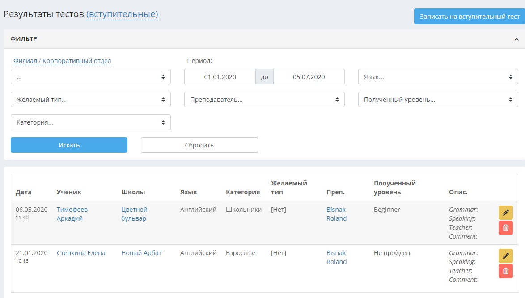Screen dimensions: 525x298
Task: Click the Язык column header
Action: pyautogui.click(x=189, y=192)
